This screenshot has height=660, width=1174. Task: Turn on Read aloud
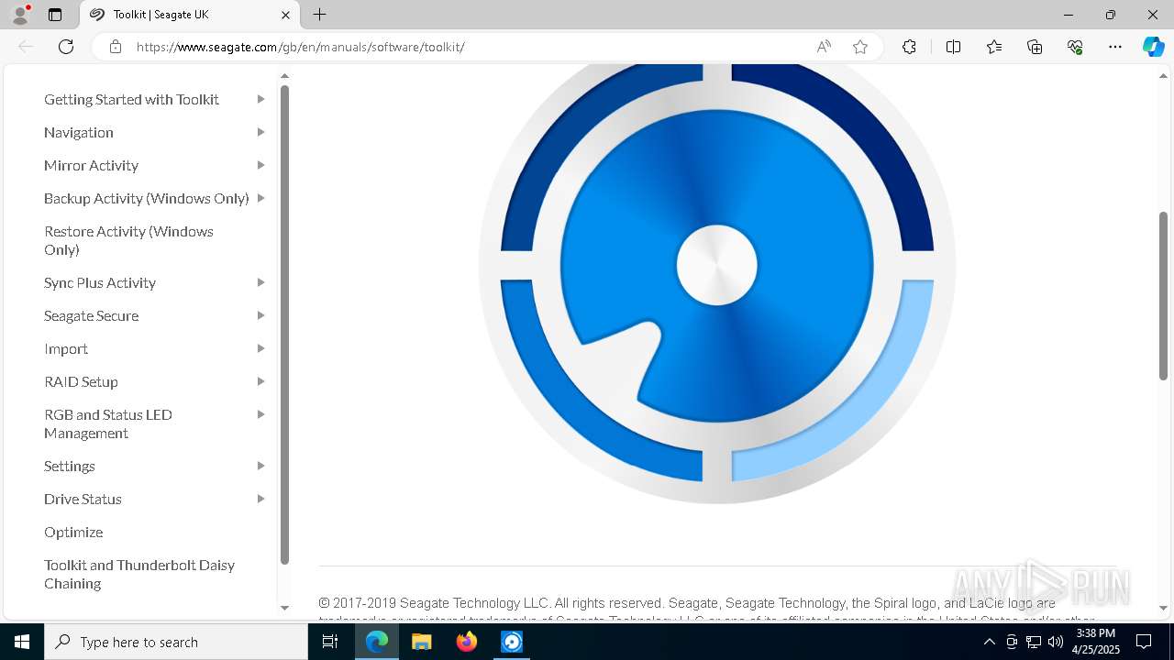click(x=824, y=47)
